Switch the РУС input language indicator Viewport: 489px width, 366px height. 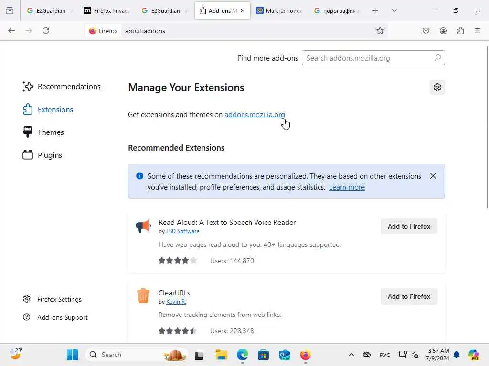(x=384, y=355)
